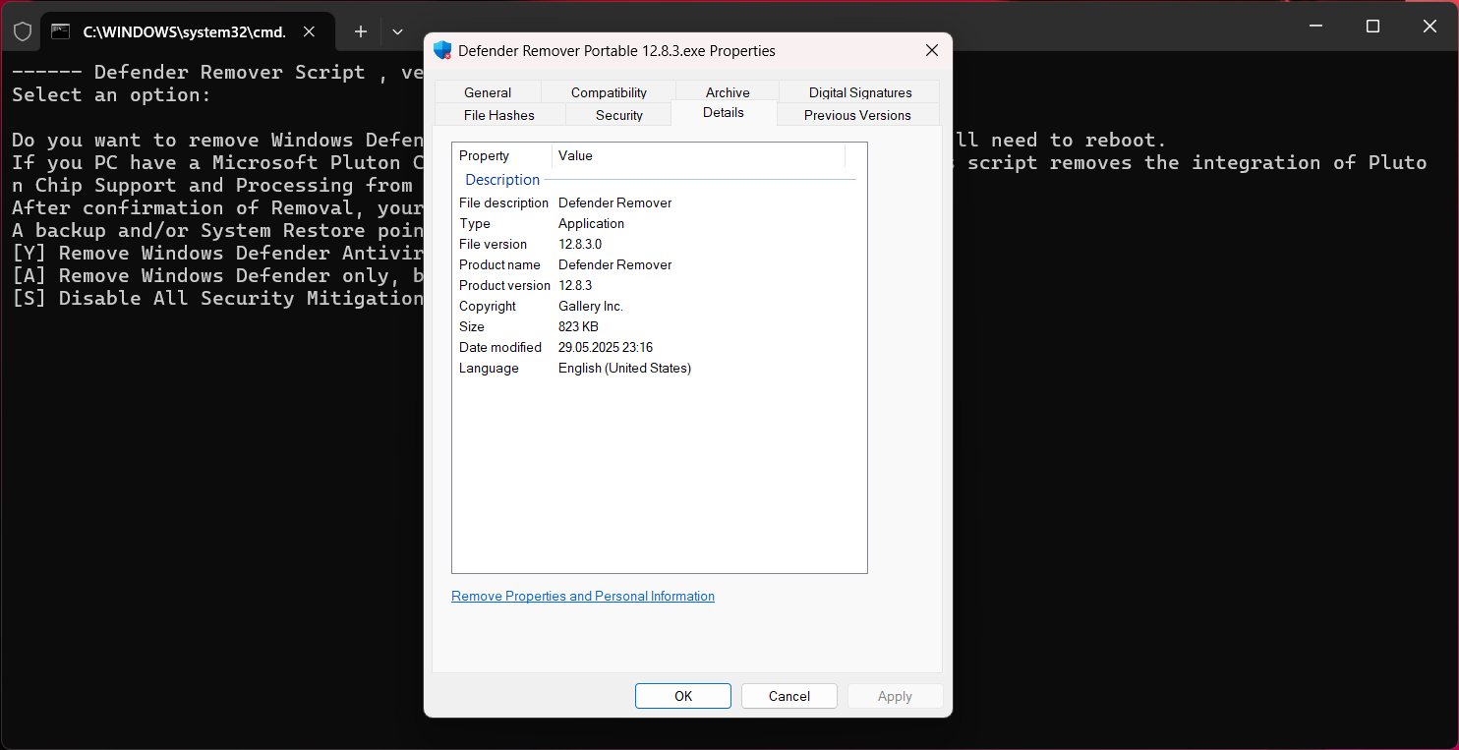Click the Property column header
Screen dimensions: 1459x750
point(502,155)
